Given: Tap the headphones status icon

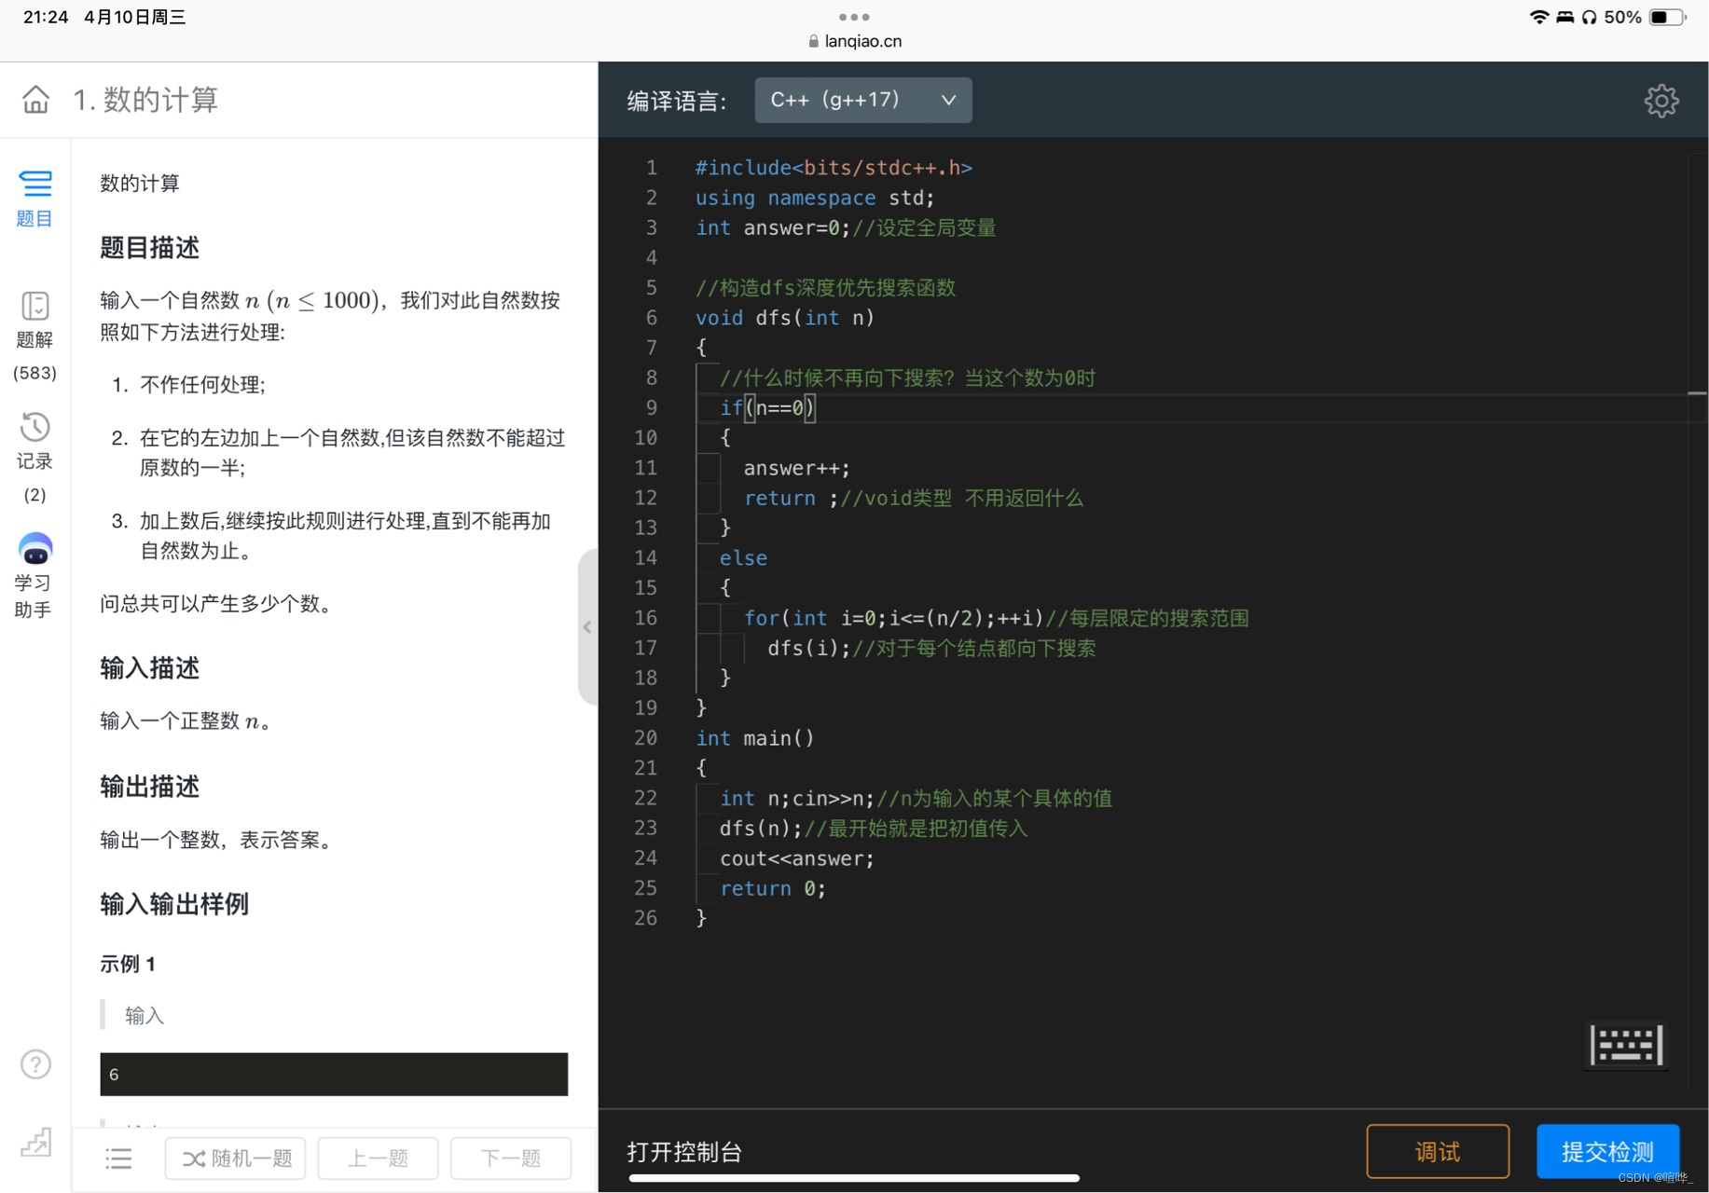Looking at the screenshot, I should tap(1590, 17).
